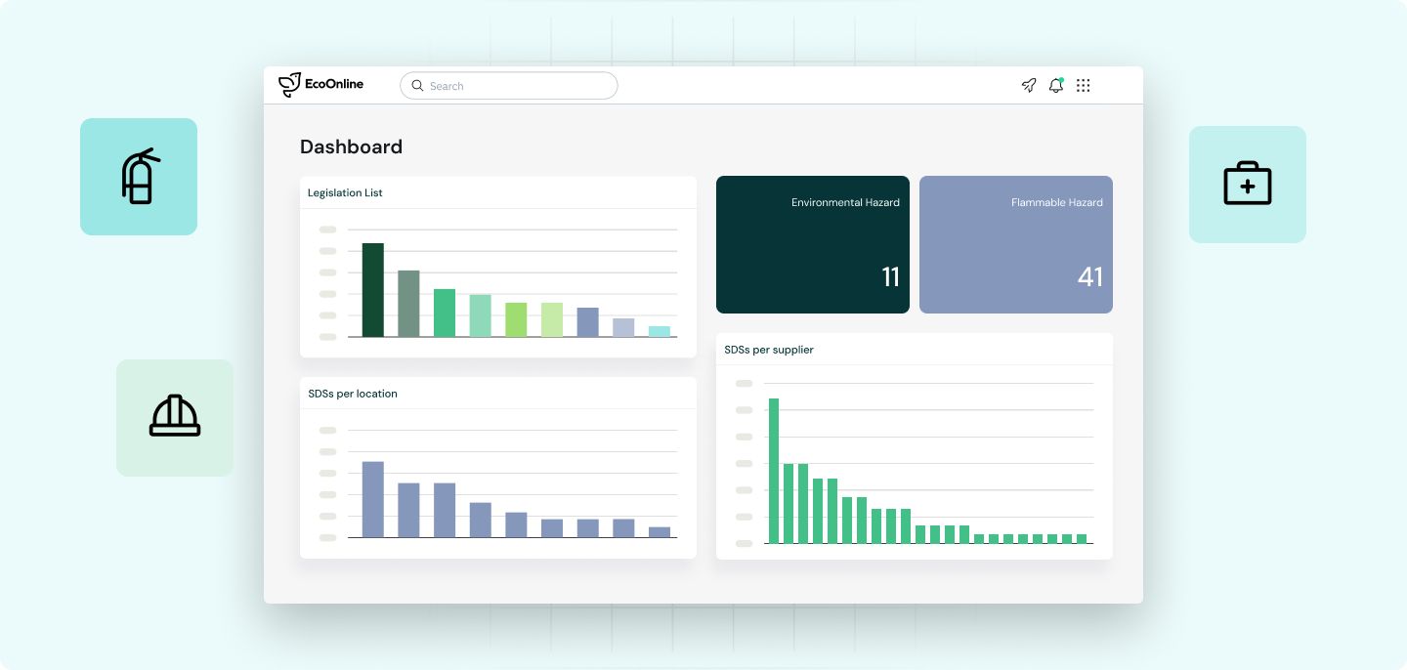Click the magnifier icon in the search bar

click(x=417, y=85)
